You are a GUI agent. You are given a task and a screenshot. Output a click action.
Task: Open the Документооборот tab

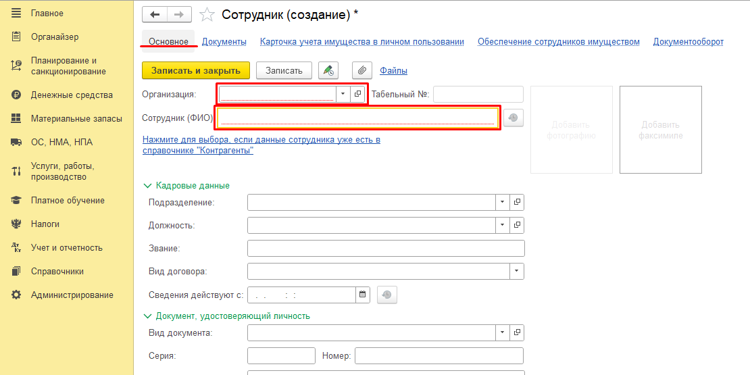click(x=689, y=42)
